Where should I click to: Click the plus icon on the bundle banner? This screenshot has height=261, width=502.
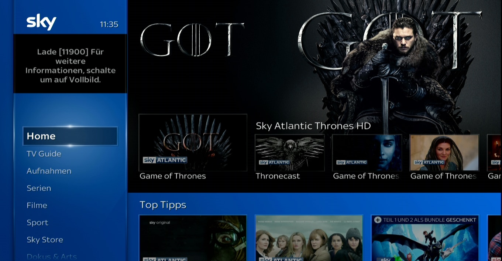[378, 220]
